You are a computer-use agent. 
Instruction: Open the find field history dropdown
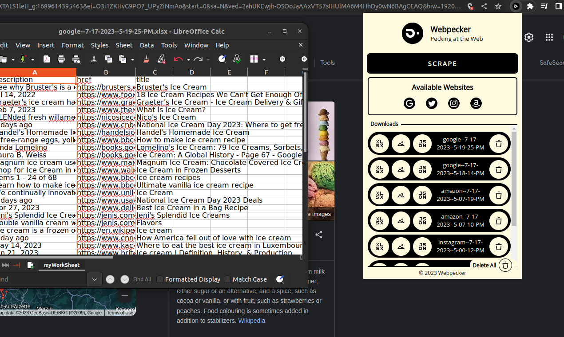pos(94,279)
